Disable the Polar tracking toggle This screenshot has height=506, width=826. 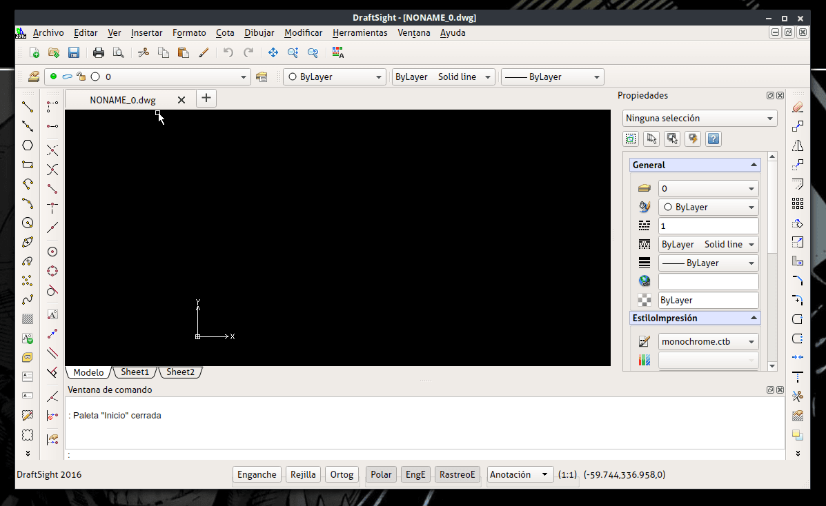381,474
